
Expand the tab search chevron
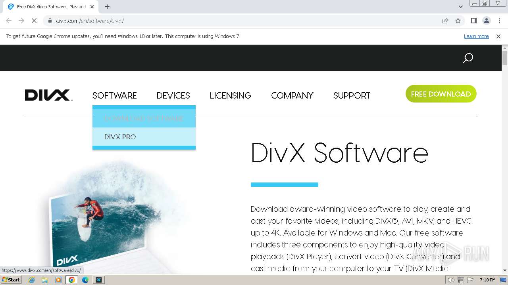pyautogui.click(x=460, y=7)
